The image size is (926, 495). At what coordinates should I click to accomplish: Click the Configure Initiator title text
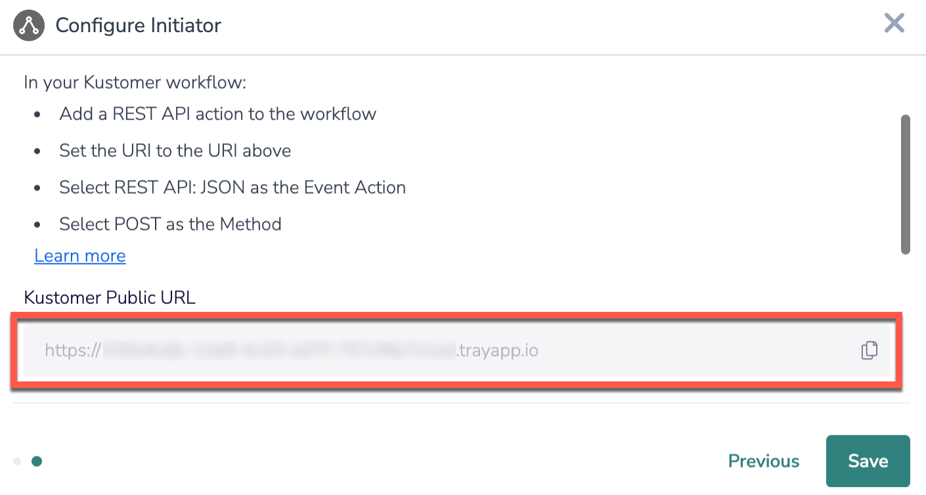tap(139, 26)
